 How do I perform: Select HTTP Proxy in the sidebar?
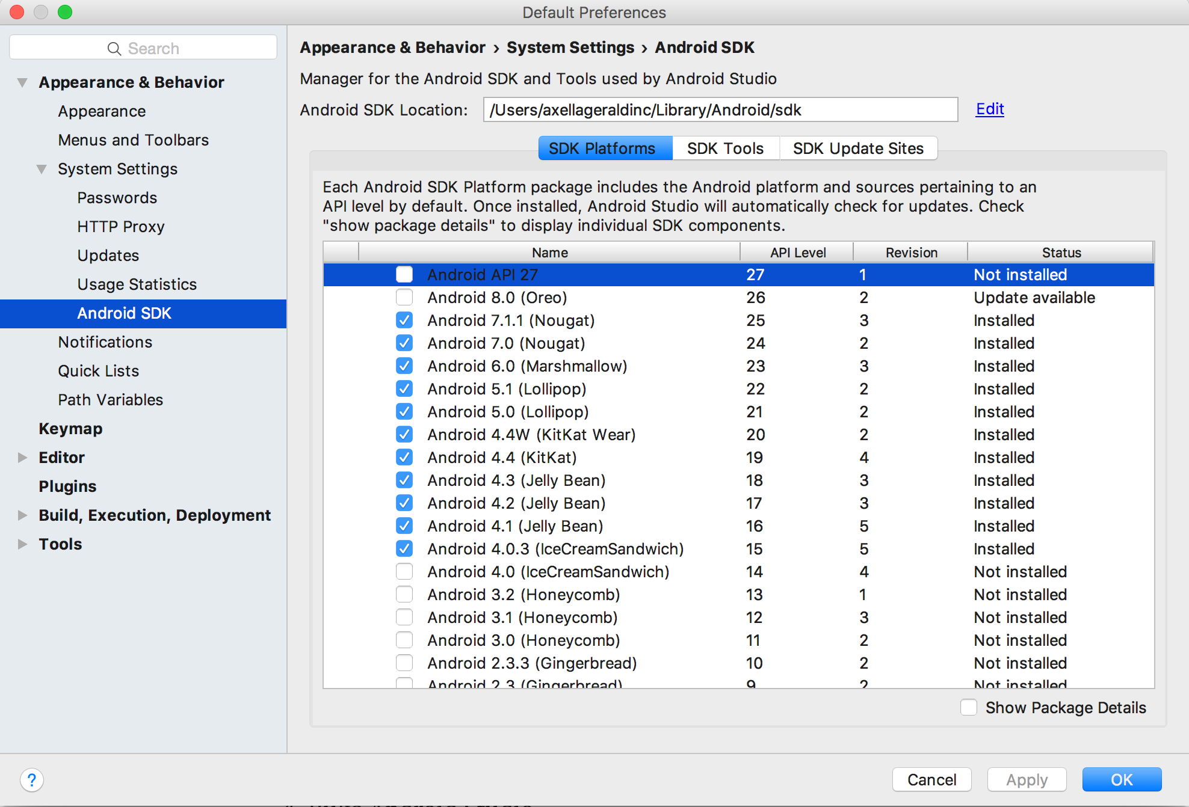click(x=120, y=227)
